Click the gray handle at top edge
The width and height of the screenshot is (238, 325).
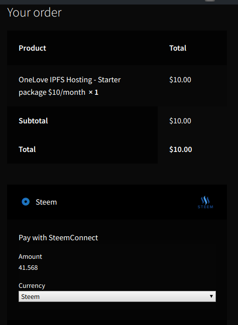click(210, 1)
